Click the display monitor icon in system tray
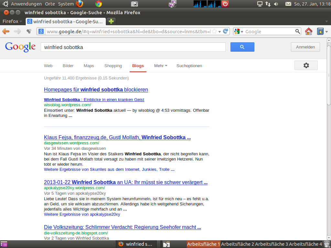This screenshot has height=248, width=331. 260,4
